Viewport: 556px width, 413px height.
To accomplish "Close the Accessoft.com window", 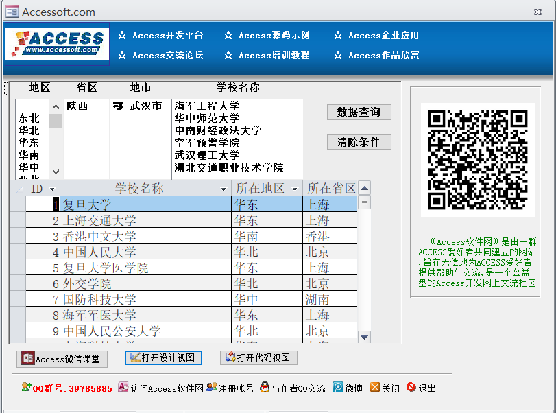I will click(537, 12).
